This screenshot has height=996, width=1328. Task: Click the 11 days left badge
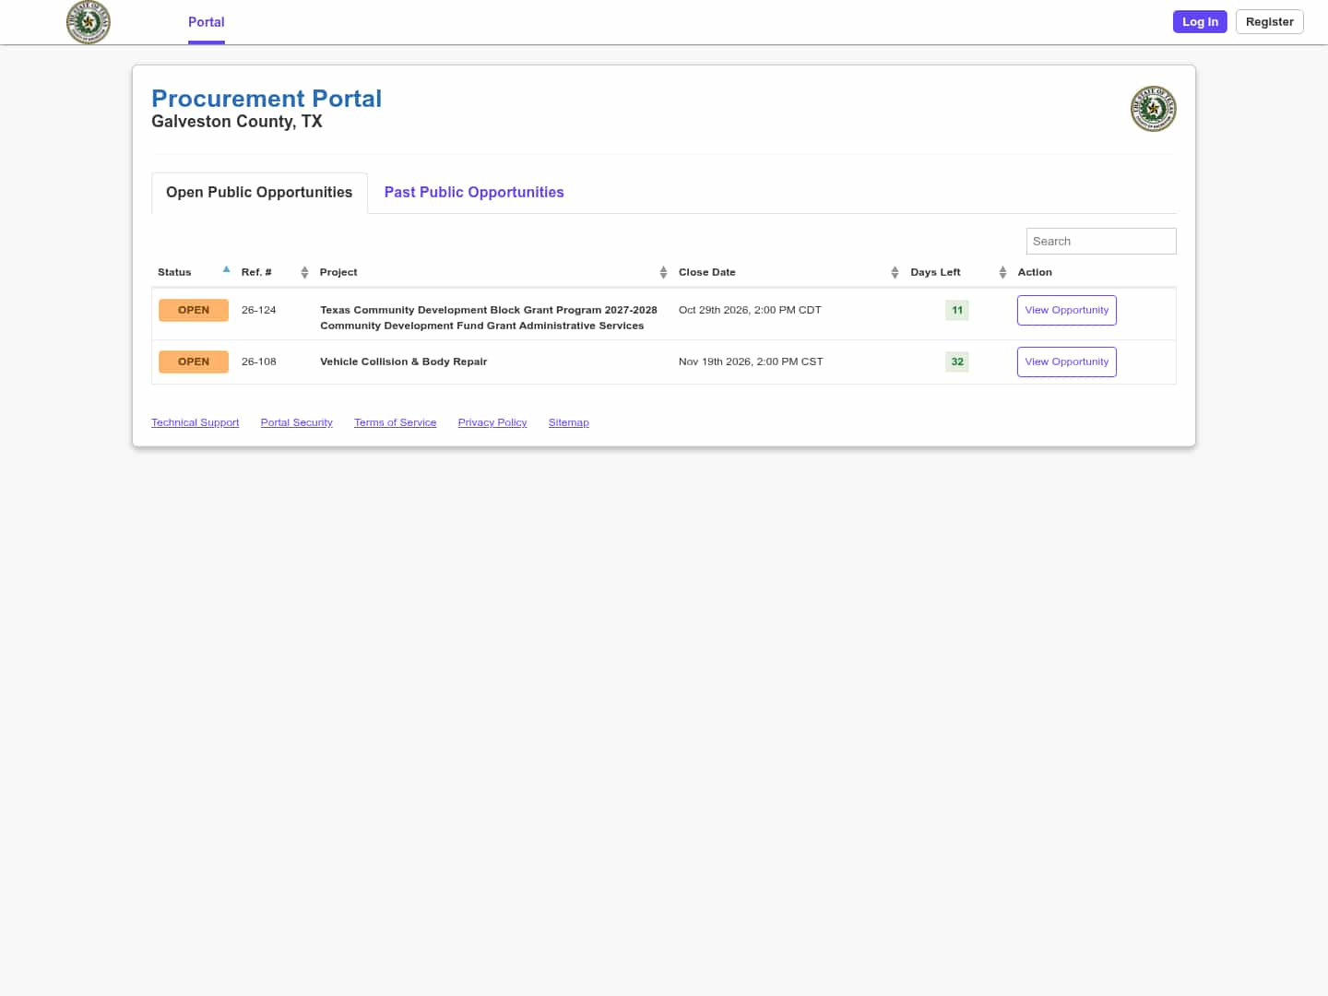coord(957,311)
